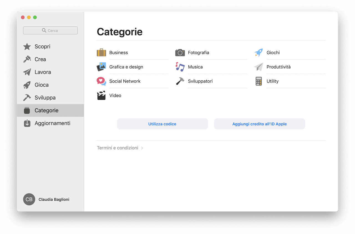355x234 pixels.
Task: Click the Giochi blue rocket icon
Action: pos(259,53)
